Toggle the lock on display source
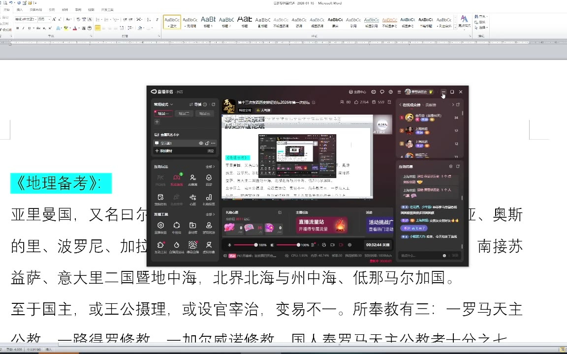The image size is (567, 354). coord(207,143)
